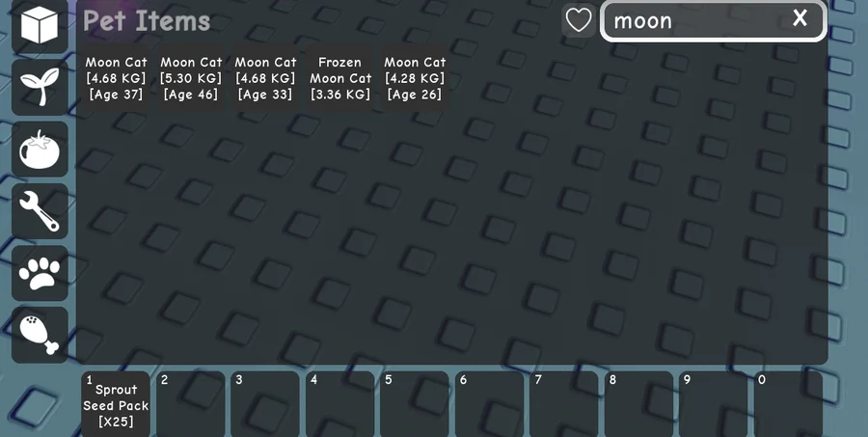Open the pet food drumstick category
This screenshot has height=437, width=868.
pos(40,335)
